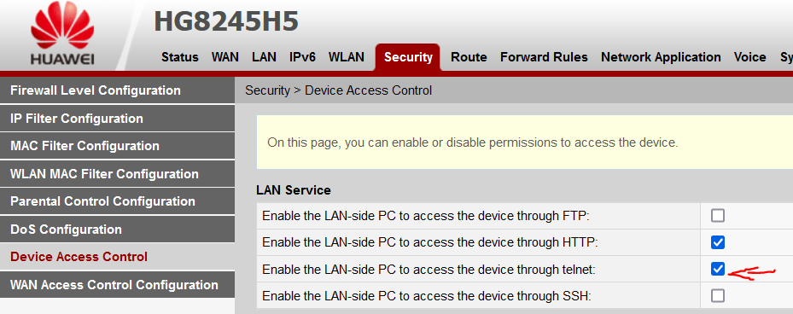The width and height of the screenshot is (793, 314).
Task: Click the Security tab
Action: (x=408, y=57)
